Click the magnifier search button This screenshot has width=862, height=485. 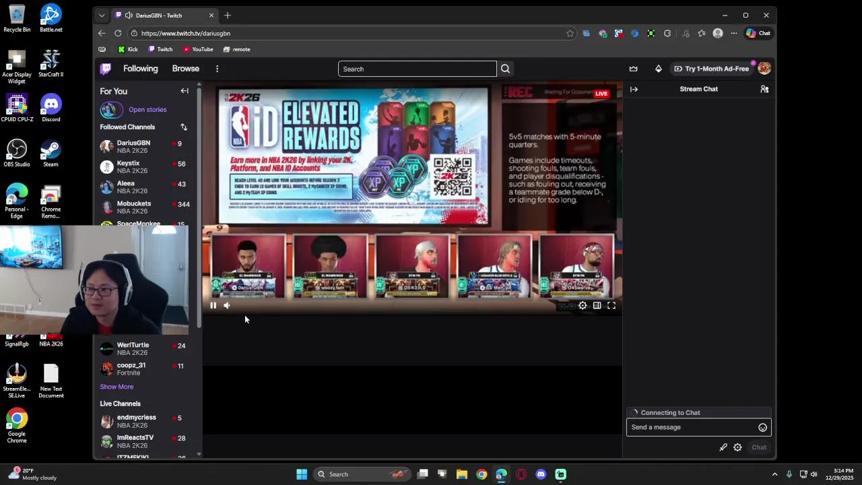click(x=505, y=69)
